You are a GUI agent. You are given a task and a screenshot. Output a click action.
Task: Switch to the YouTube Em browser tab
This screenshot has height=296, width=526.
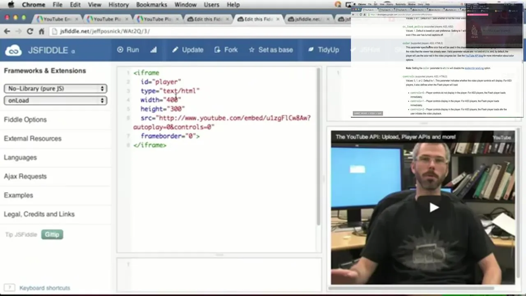pos(57,19)
